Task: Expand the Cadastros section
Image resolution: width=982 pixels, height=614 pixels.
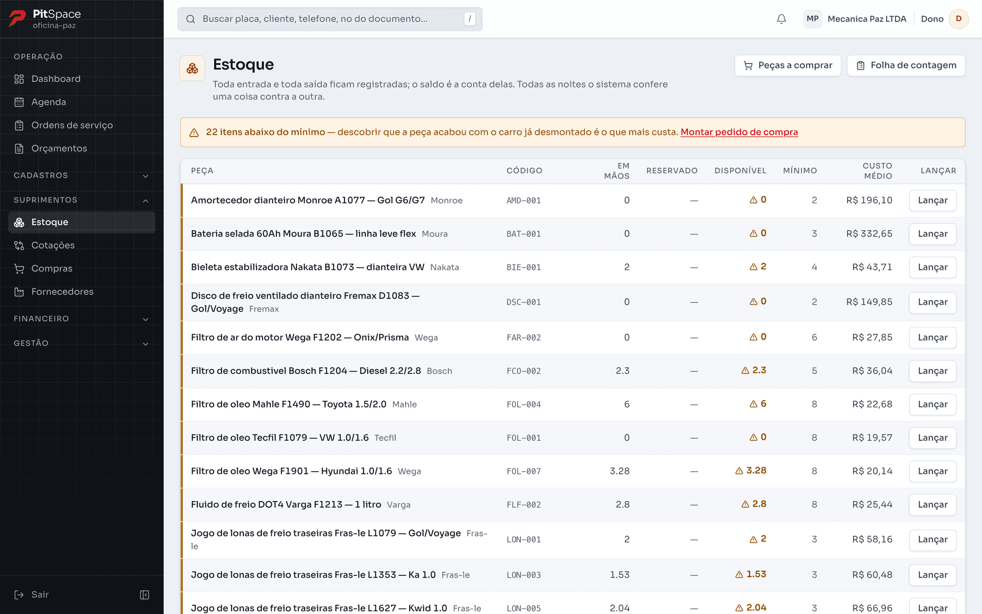Action: [x=82, y=176]
